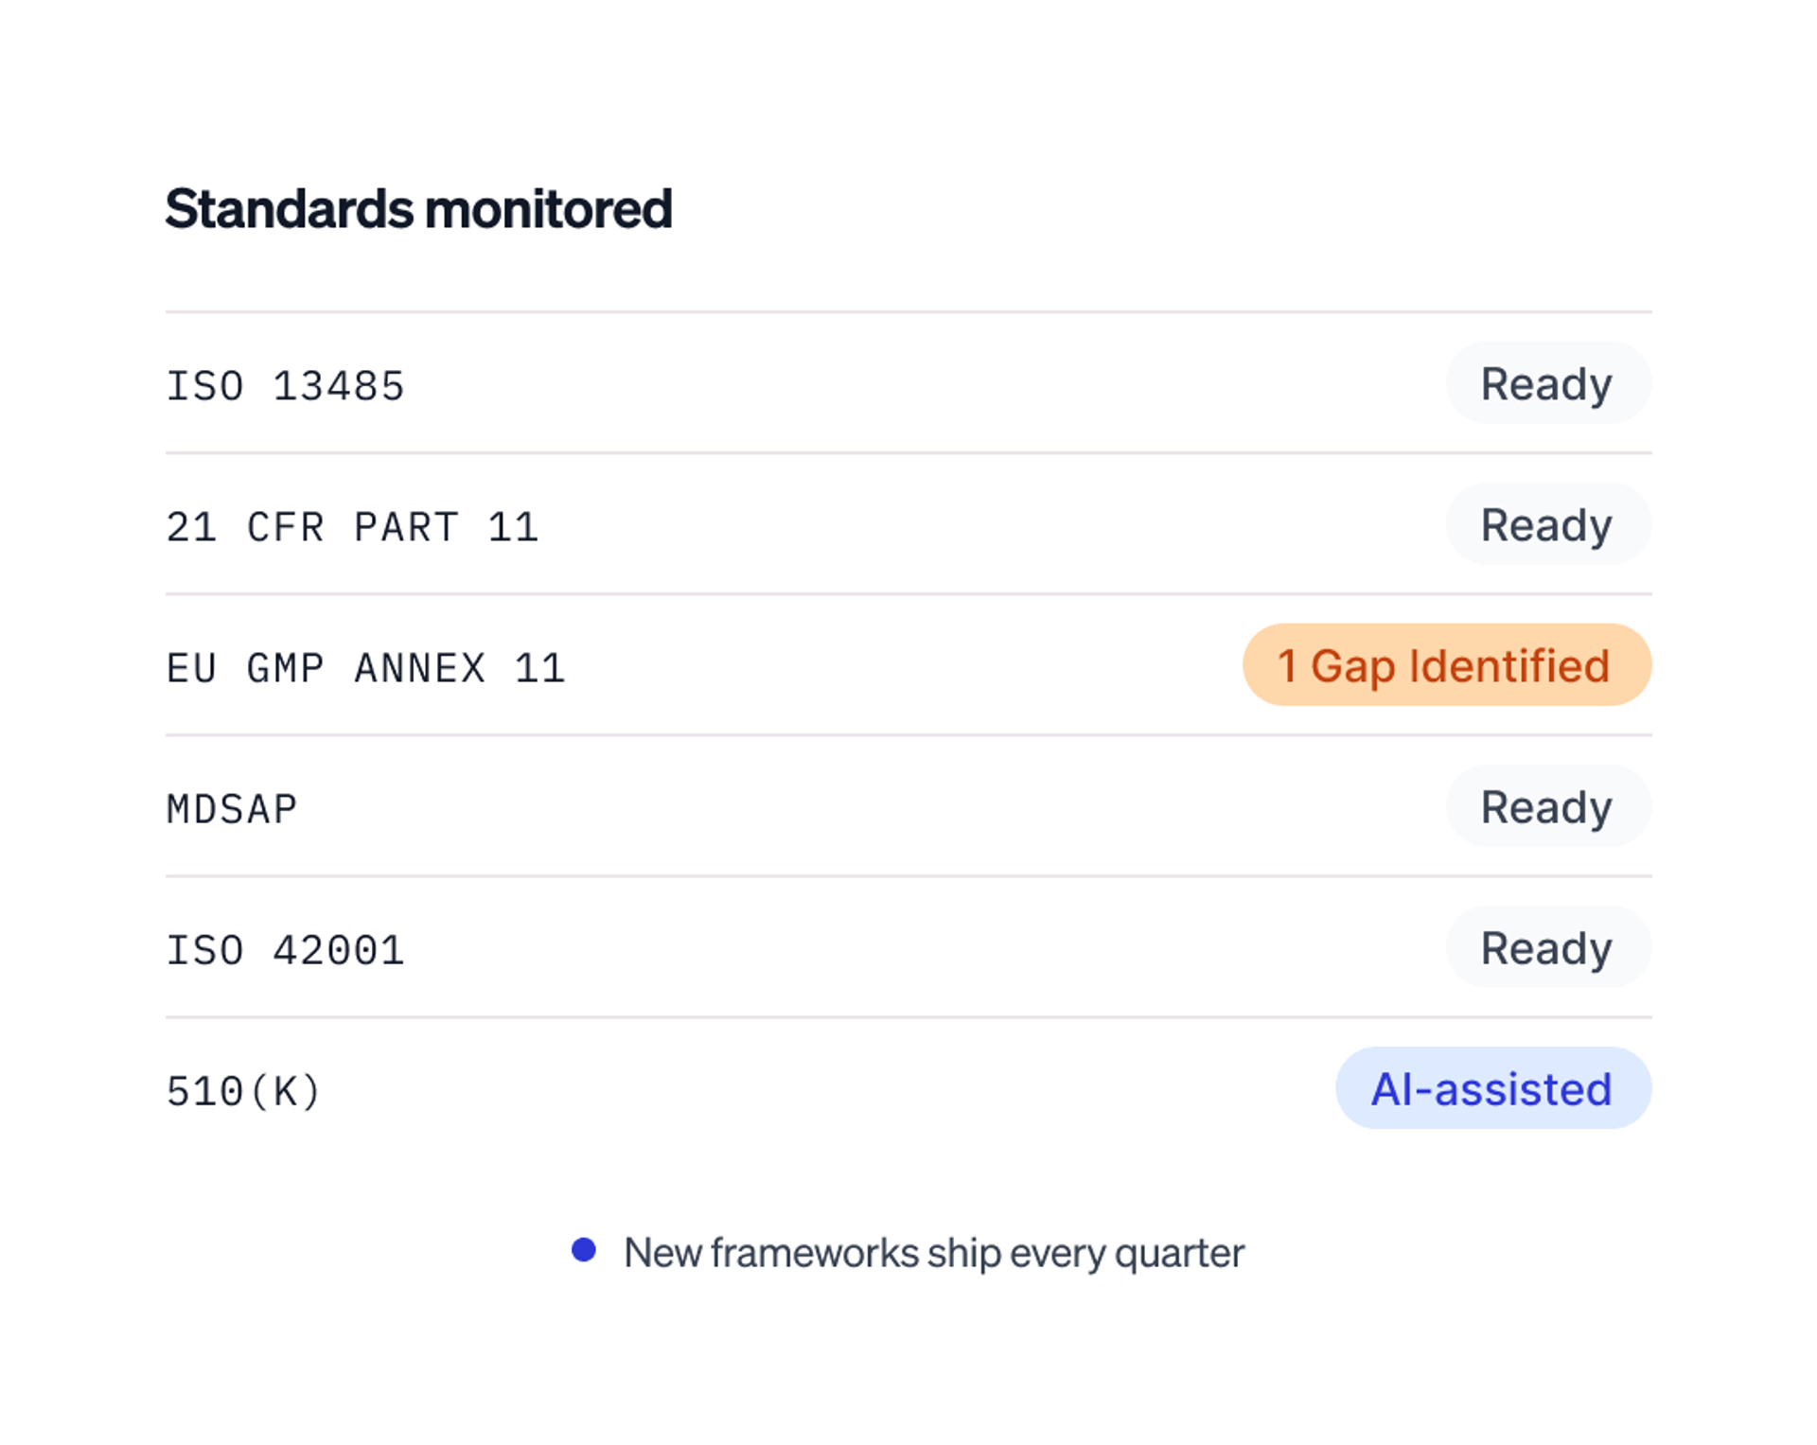Viewport: 1817px width, 1445px height.
Task: Select the AI-assisted badge for 510(K)
Action: 1492,1088
